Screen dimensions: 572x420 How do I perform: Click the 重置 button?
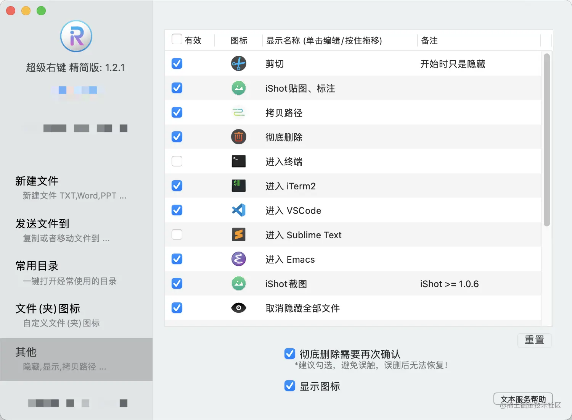point(534,340)
